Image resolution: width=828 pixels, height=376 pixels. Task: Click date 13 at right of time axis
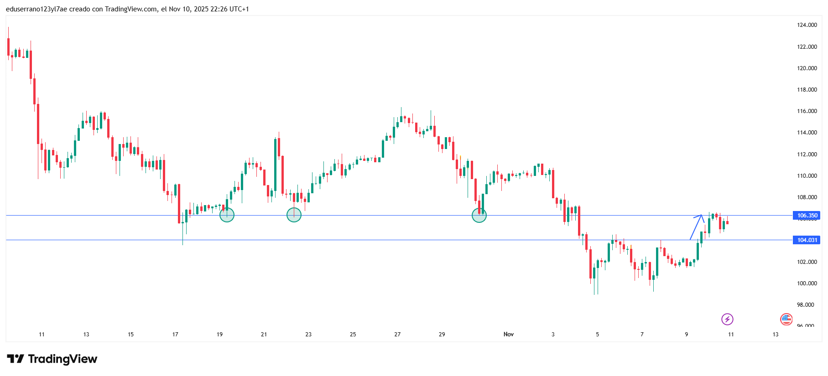[x=775, y=335]
